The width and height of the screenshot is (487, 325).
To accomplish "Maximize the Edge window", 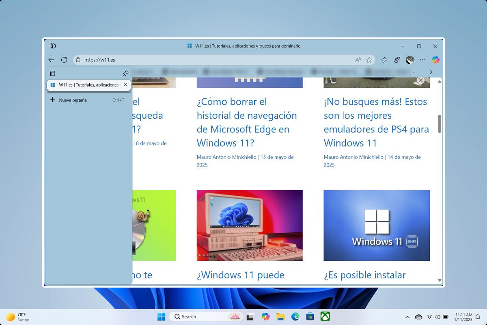I will click(419, 46).
